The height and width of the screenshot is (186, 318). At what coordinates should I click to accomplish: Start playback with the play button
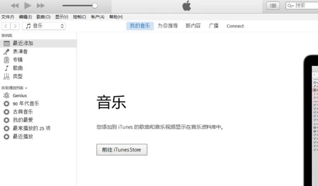pos(28,6)
